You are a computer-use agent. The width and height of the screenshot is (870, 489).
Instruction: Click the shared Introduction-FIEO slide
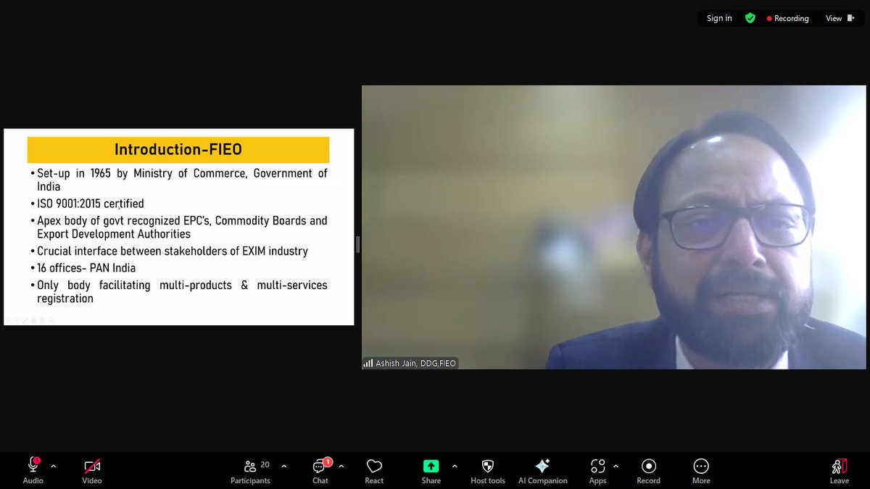179,227
